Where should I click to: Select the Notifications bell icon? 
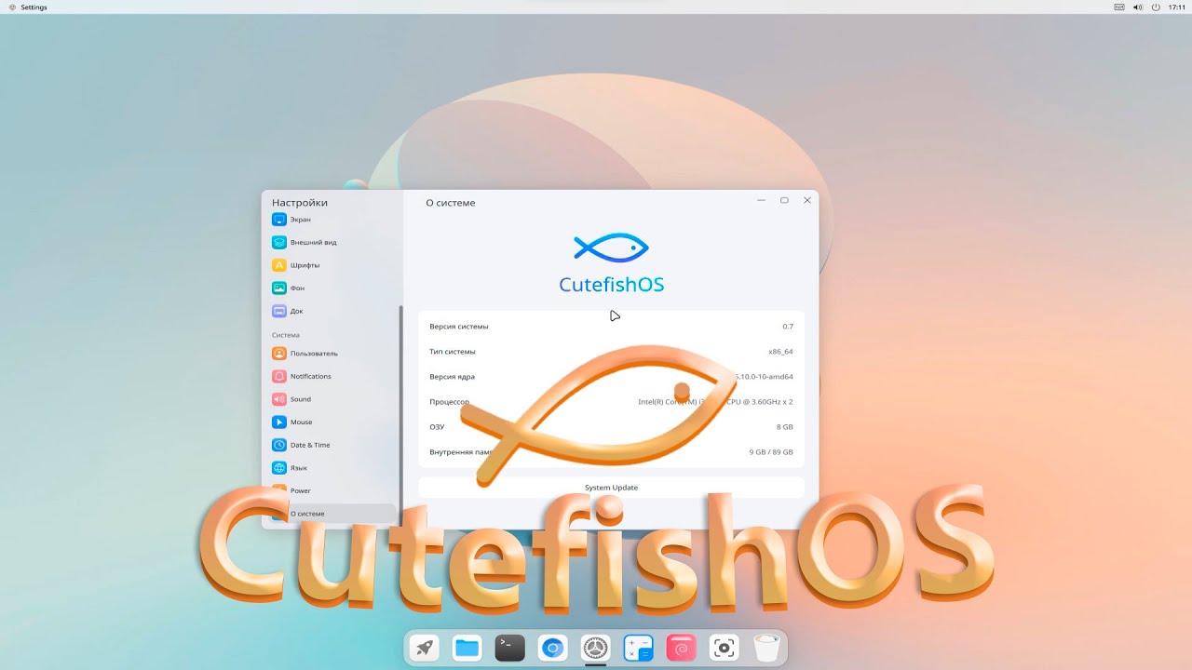(x=278, y=376)
